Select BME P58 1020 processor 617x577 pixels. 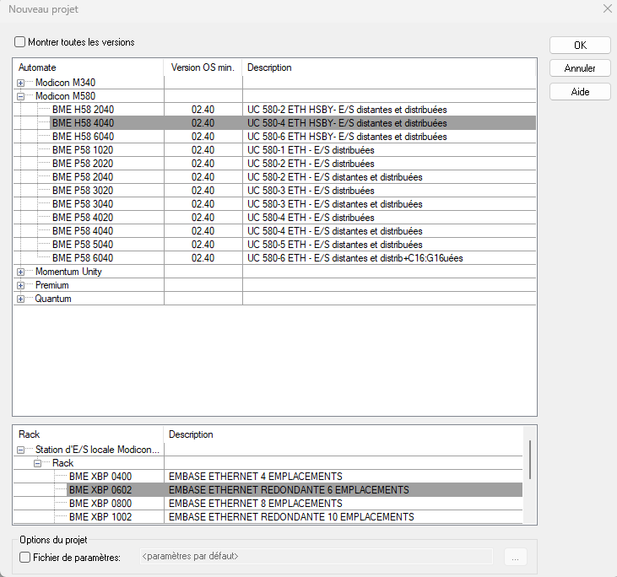83,150
